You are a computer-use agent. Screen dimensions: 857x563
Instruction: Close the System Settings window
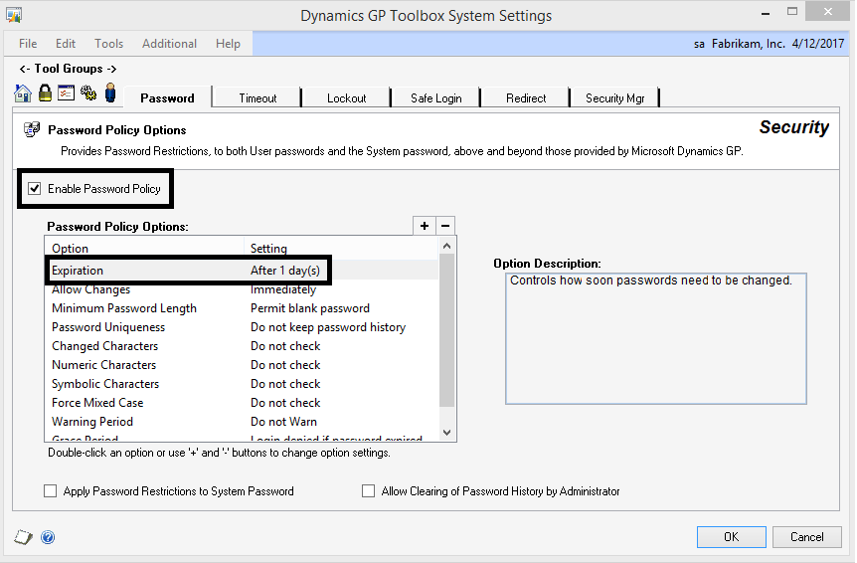(x=827, y=12)
